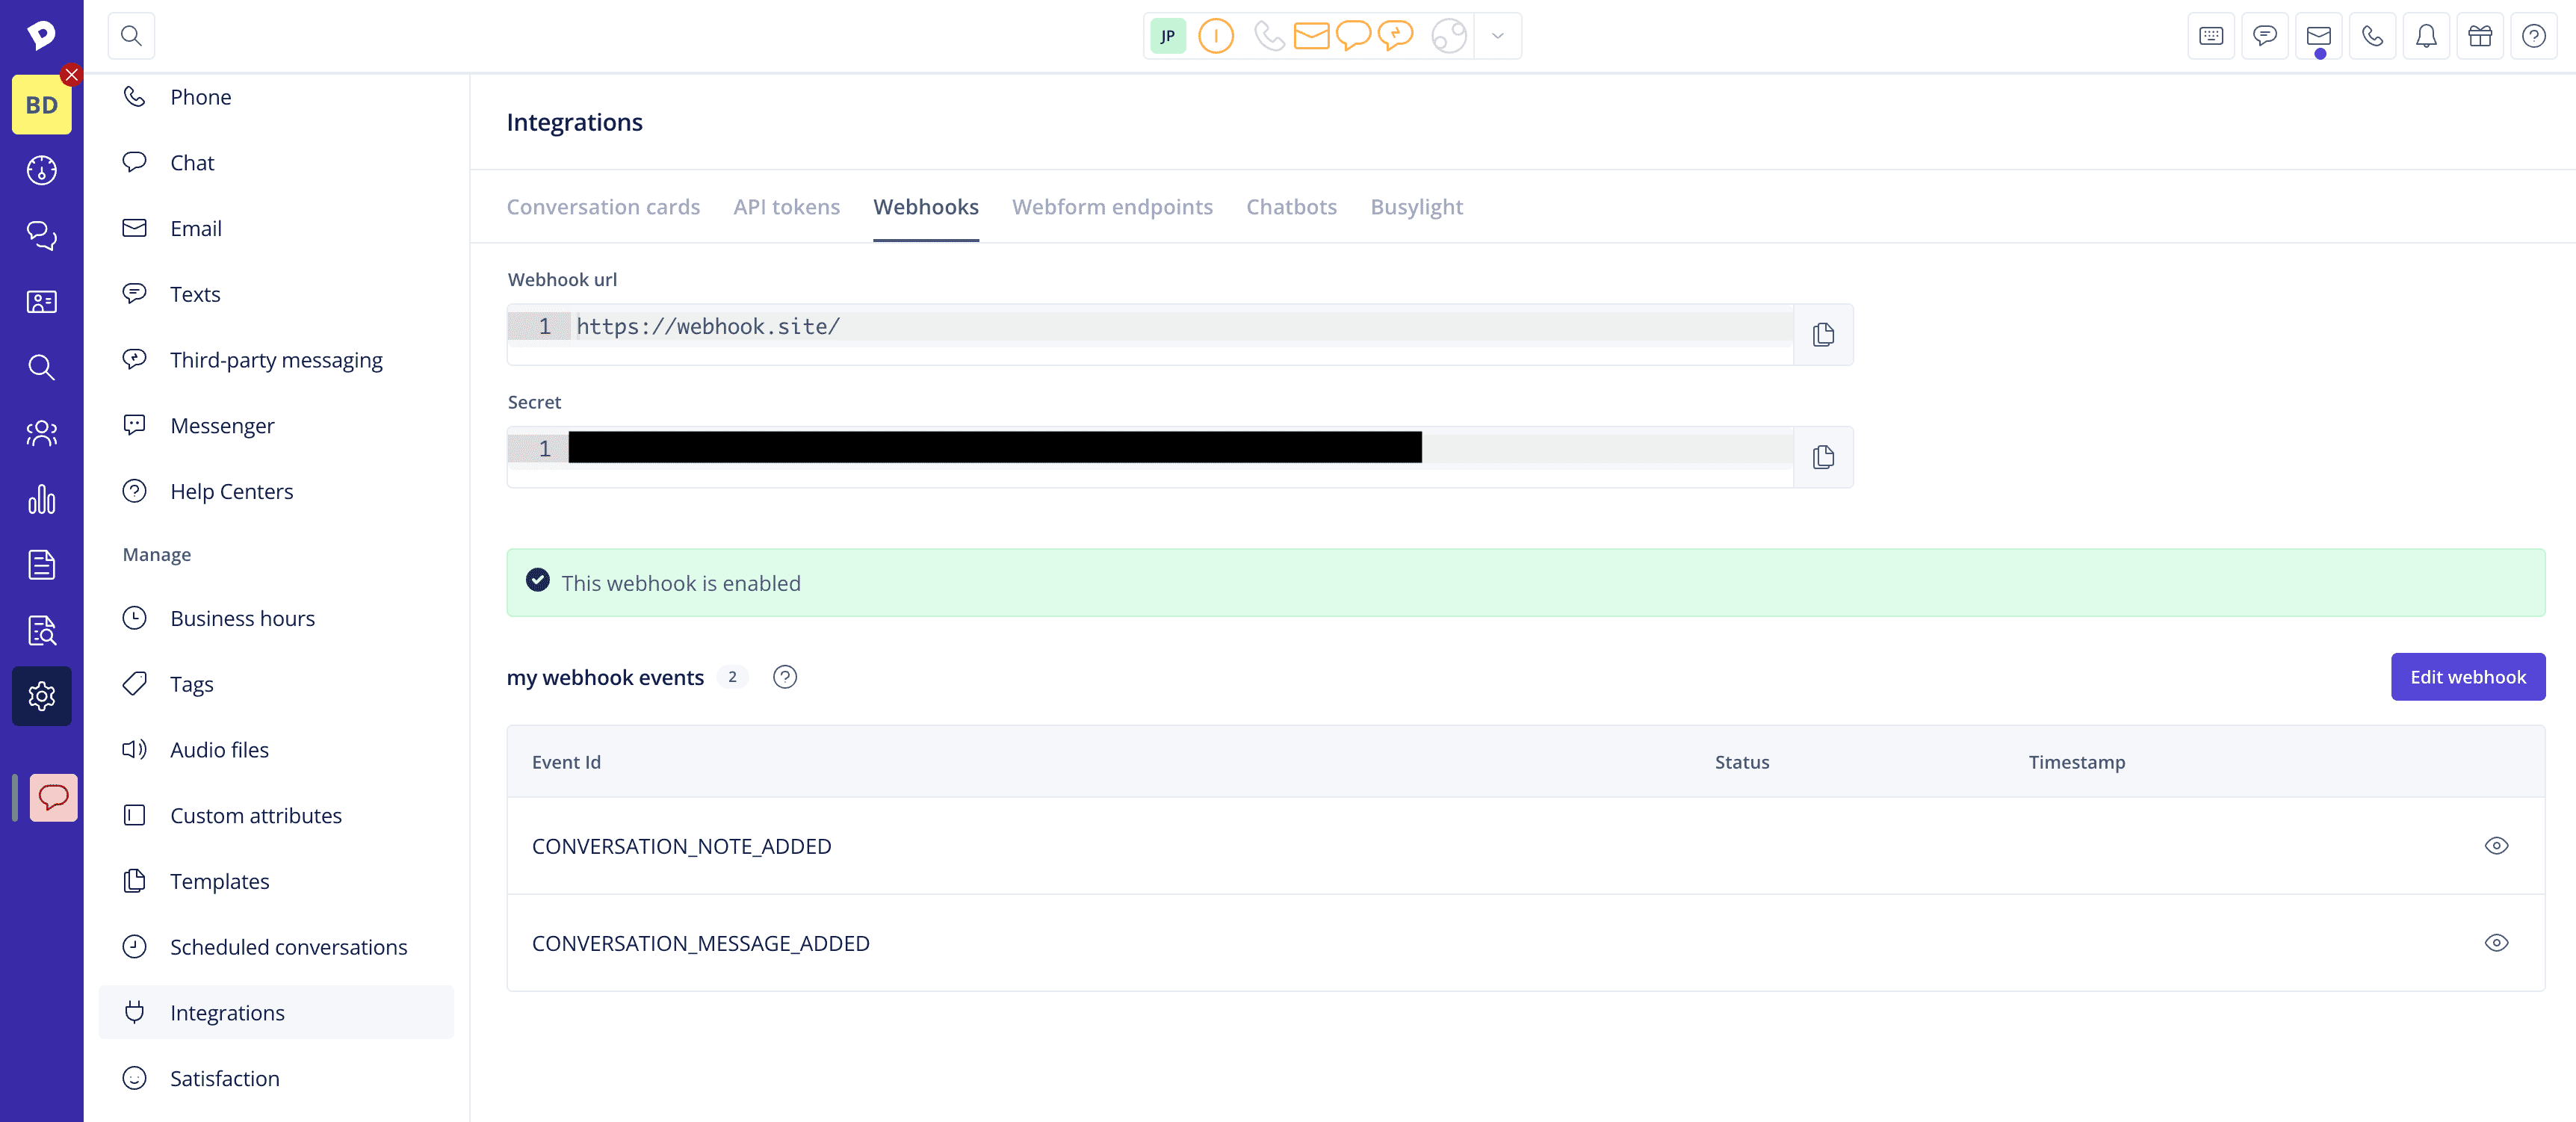
Task: Open the webhook events help popup
Action: click(785, 677)
